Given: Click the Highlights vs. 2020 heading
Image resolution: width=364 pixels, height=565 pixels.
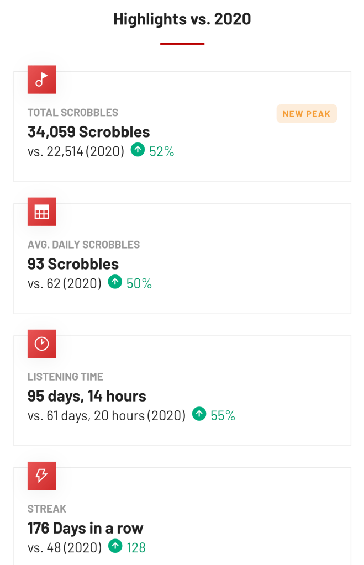Looking at the screenshot, I should (x=182, y=19).
